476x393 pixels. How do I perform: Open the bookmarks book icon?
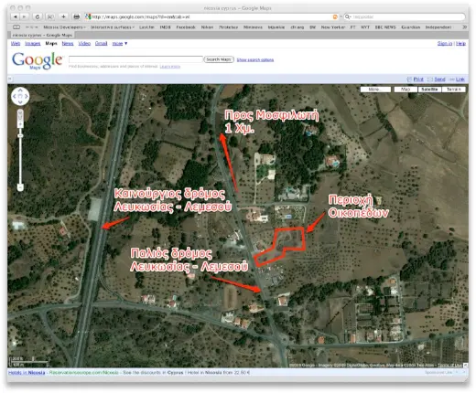[x=16, y=27]
